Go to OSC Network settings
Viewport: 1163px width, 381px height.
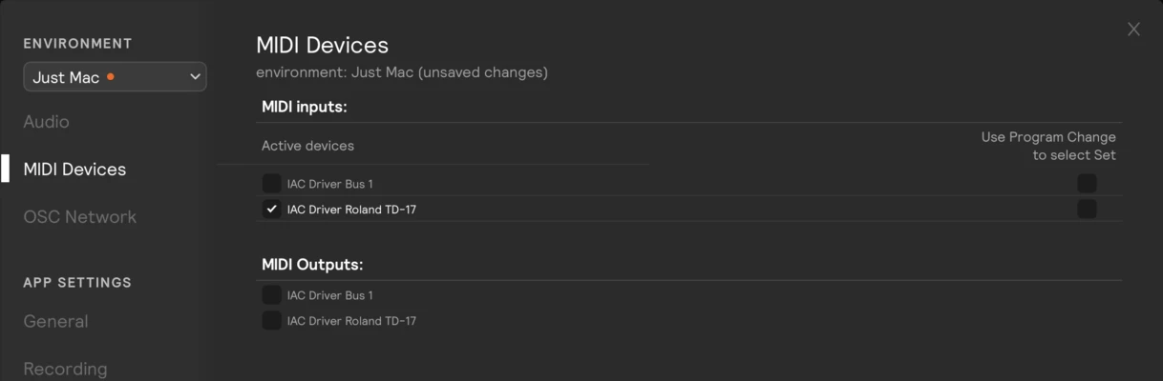tap(79, 217)
